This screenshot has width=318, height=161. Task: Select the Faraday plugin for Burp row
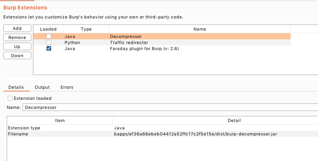click(x=162, y=49)
